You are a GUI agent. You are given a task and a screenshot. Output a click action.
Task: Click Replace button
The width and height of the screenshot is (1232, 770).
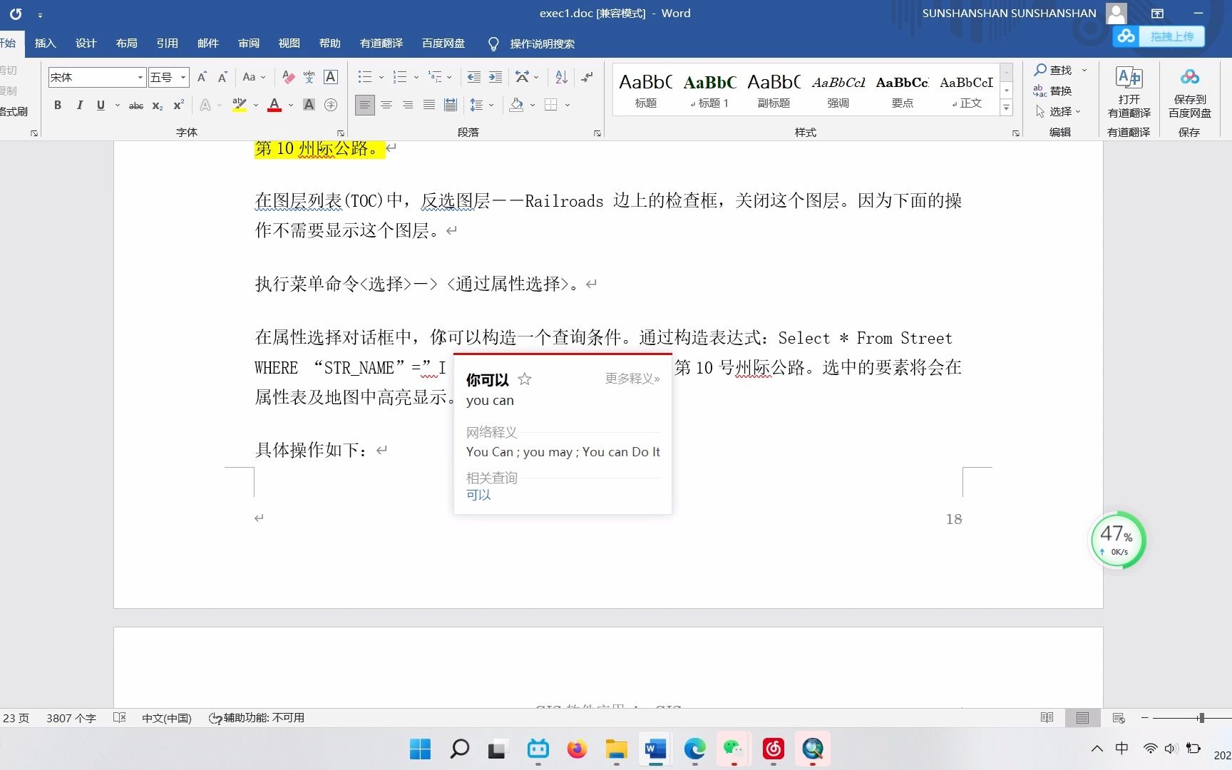point(1053,91)
